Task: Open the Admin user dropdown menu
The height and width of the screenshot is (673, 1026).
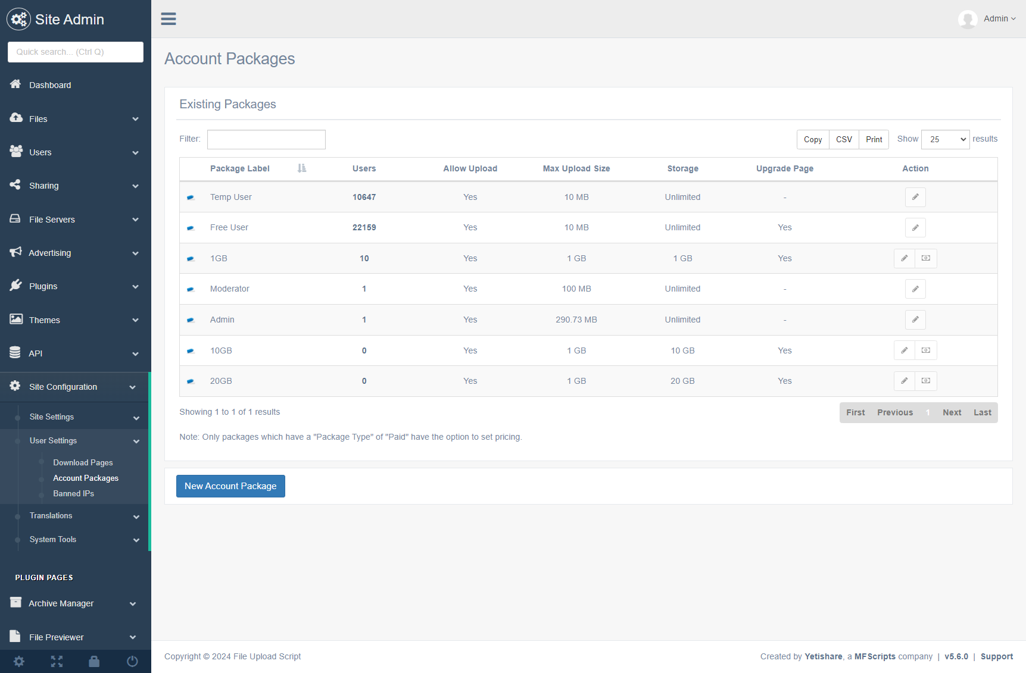Action: [x=999, y=19]
